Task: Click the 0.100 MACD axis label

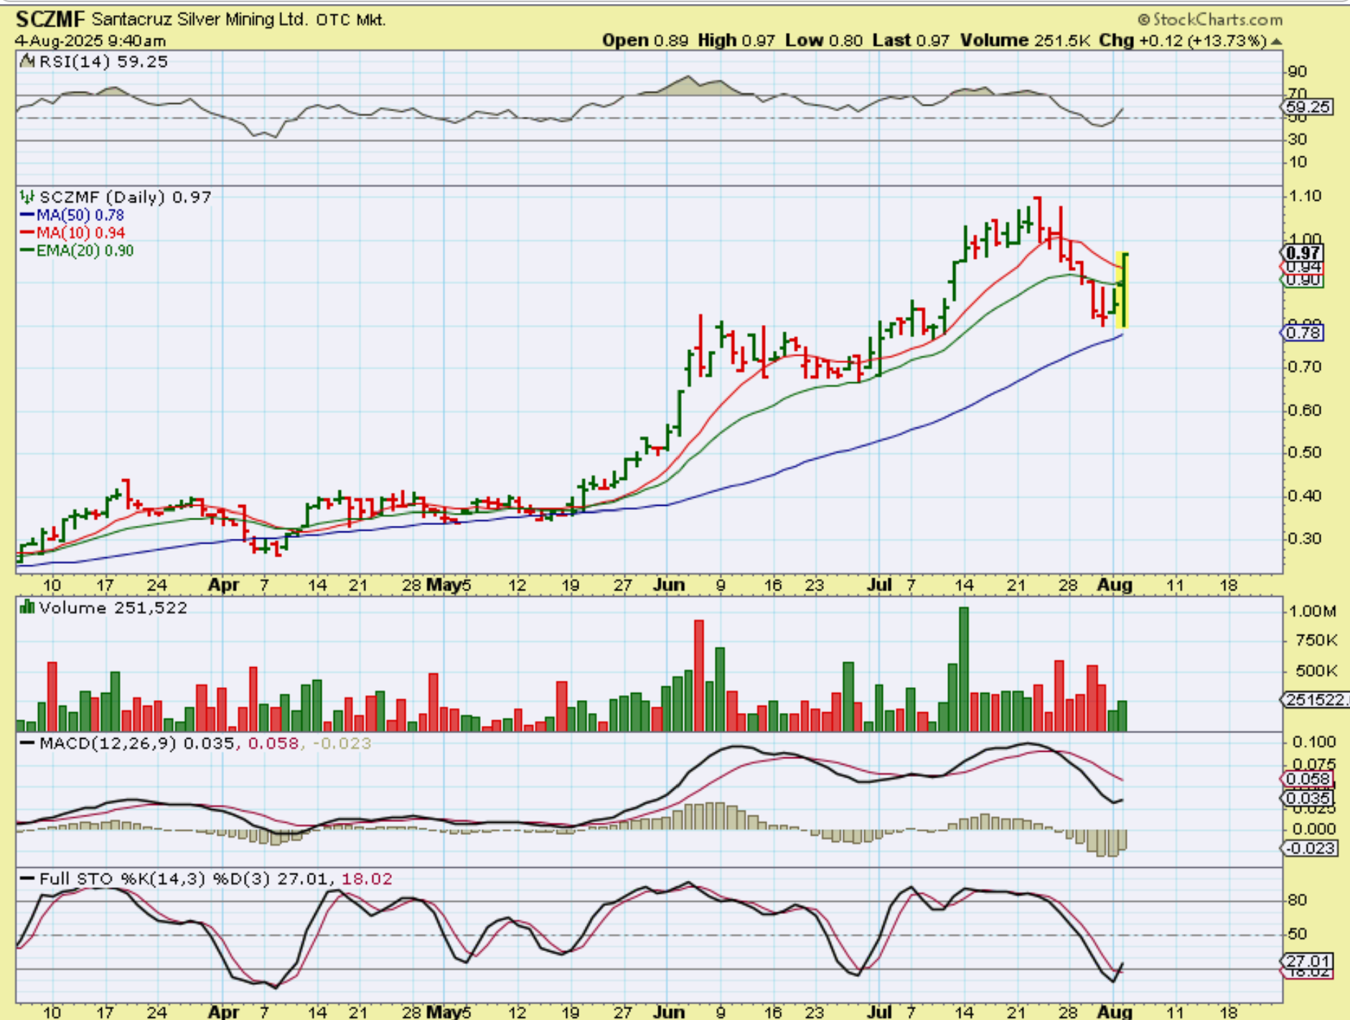Action: pyautogui.click(x=1315, y=742)
